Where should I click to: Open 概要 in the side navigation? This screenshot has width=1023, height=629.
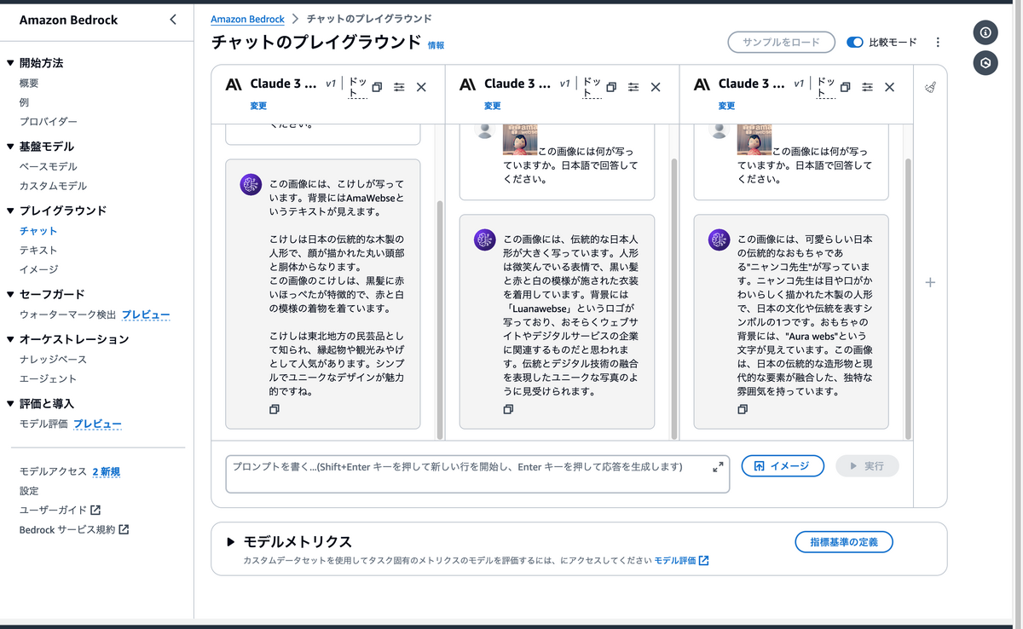pyautogui.click(x=29, y=84)
